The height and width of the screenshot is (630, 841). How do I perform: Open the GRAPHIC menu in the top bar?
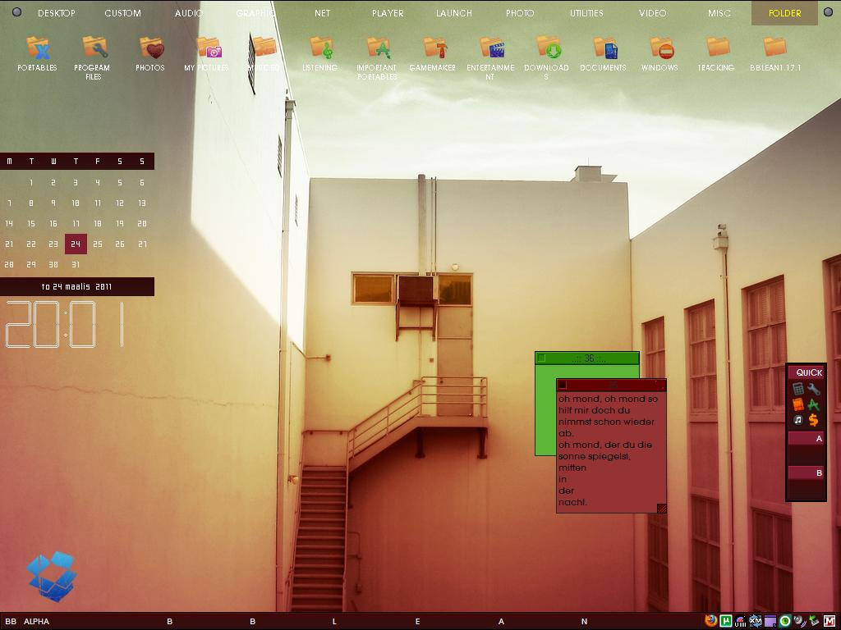tap(255, 12)
